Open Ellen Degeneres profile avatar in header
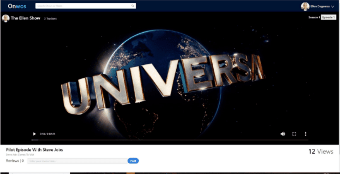 click(x=305, y=6)
